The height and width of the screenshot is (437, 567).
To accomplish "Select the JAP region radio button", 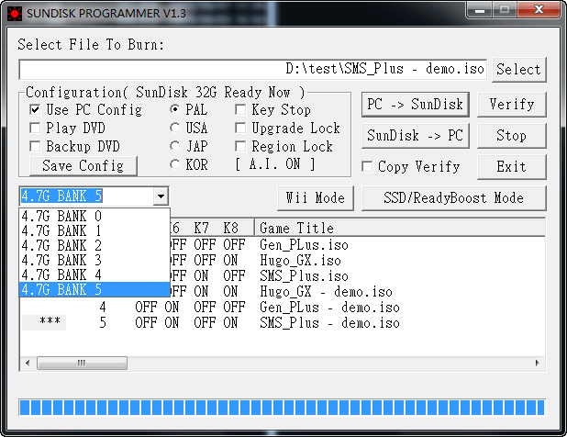I will (175, 146).
